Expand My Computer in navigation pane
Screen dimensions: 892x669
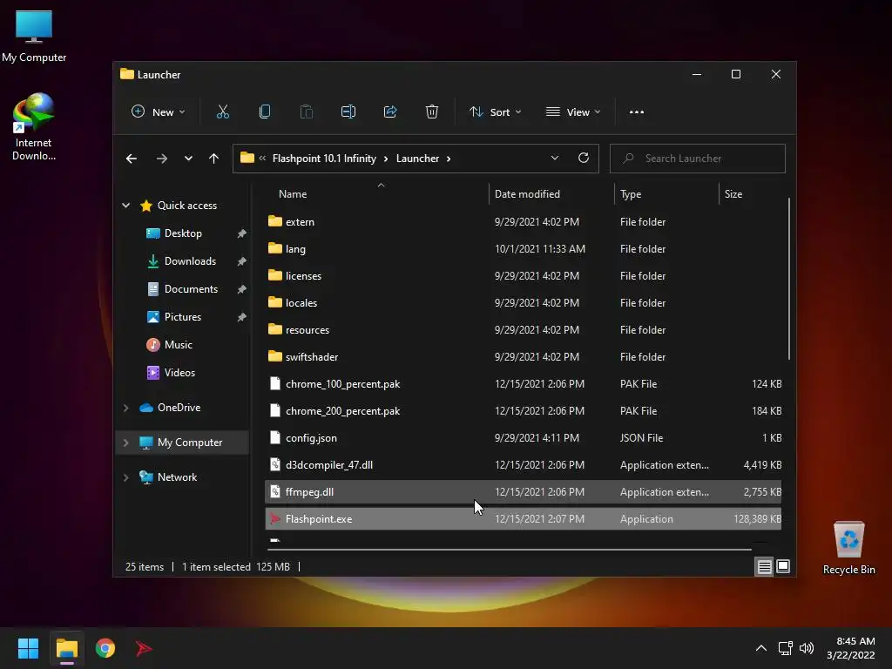click(125, 443)
